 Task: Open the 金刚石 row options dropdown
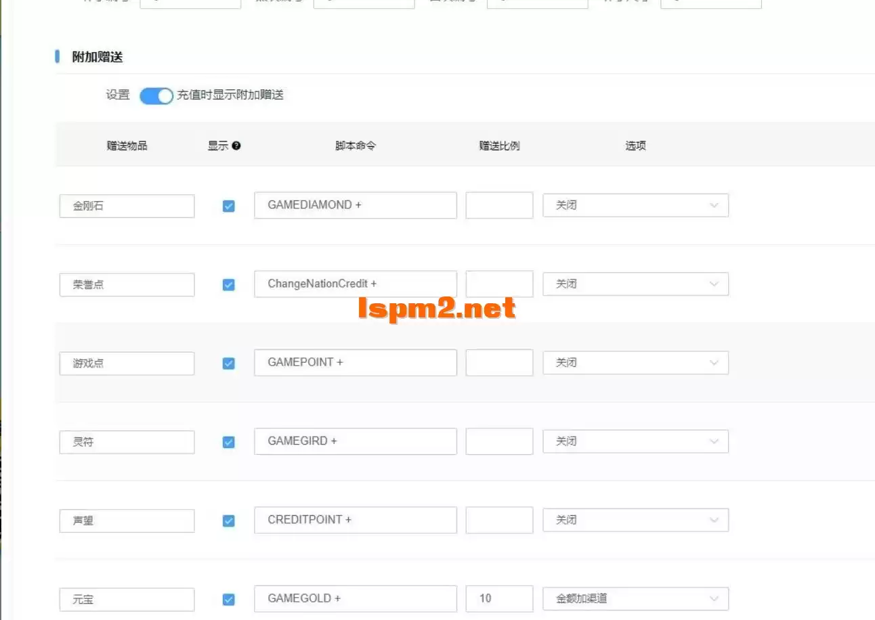pos(635,205)
